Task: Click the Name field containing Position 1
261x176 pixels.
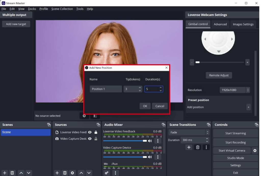Action: (106, 89)
